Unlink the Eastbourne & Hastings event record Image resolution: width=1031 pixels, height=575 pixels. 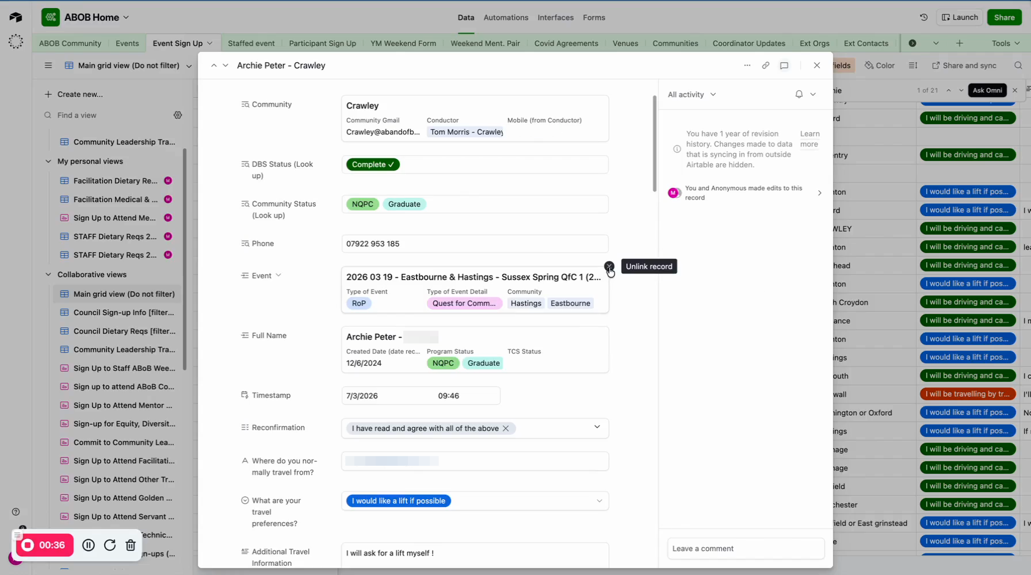609,266
